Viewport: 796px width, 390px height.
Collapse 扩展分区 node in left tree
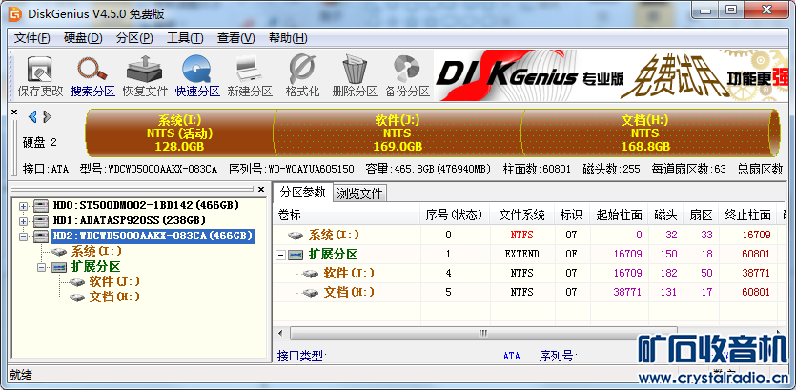pyautogui.click(x=41, y=267)
